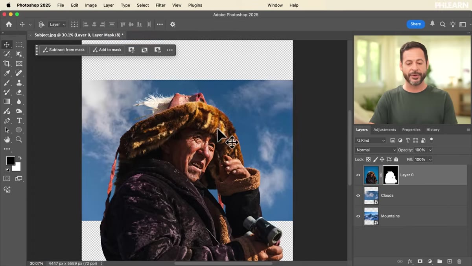Select the Path Selection arrow tool
Viewport: 472px width, 266px height.
tap(7, 130)
